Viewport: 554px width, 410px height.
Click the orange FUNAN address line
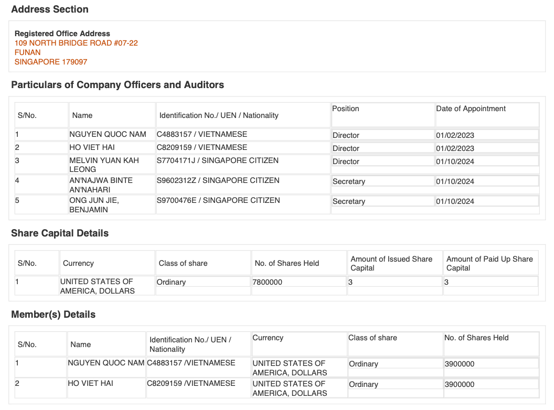(x=28, y=52)
